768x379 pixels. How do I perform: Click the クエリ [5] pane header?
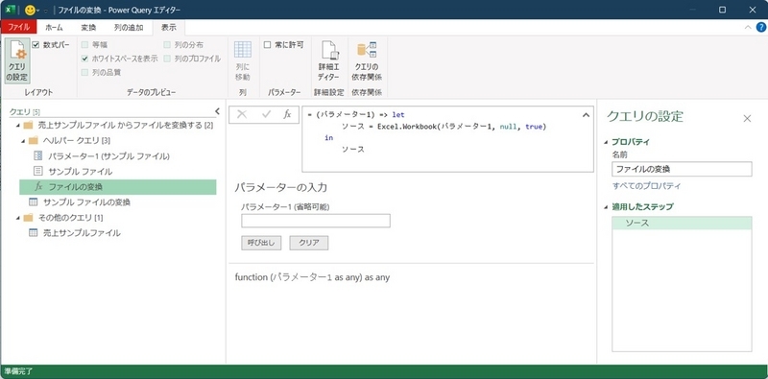coord(25,111)
